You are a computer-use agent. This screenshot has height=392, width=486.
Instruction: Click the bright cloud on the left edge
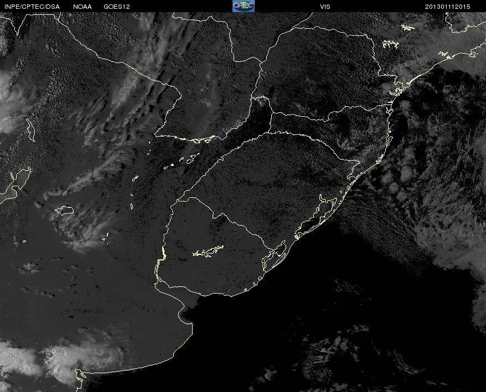(11, 105)
